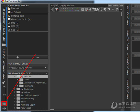The height and width of the screenshot is (112, 140).
Task: Open My Pictures in places list
Action: 28,12
